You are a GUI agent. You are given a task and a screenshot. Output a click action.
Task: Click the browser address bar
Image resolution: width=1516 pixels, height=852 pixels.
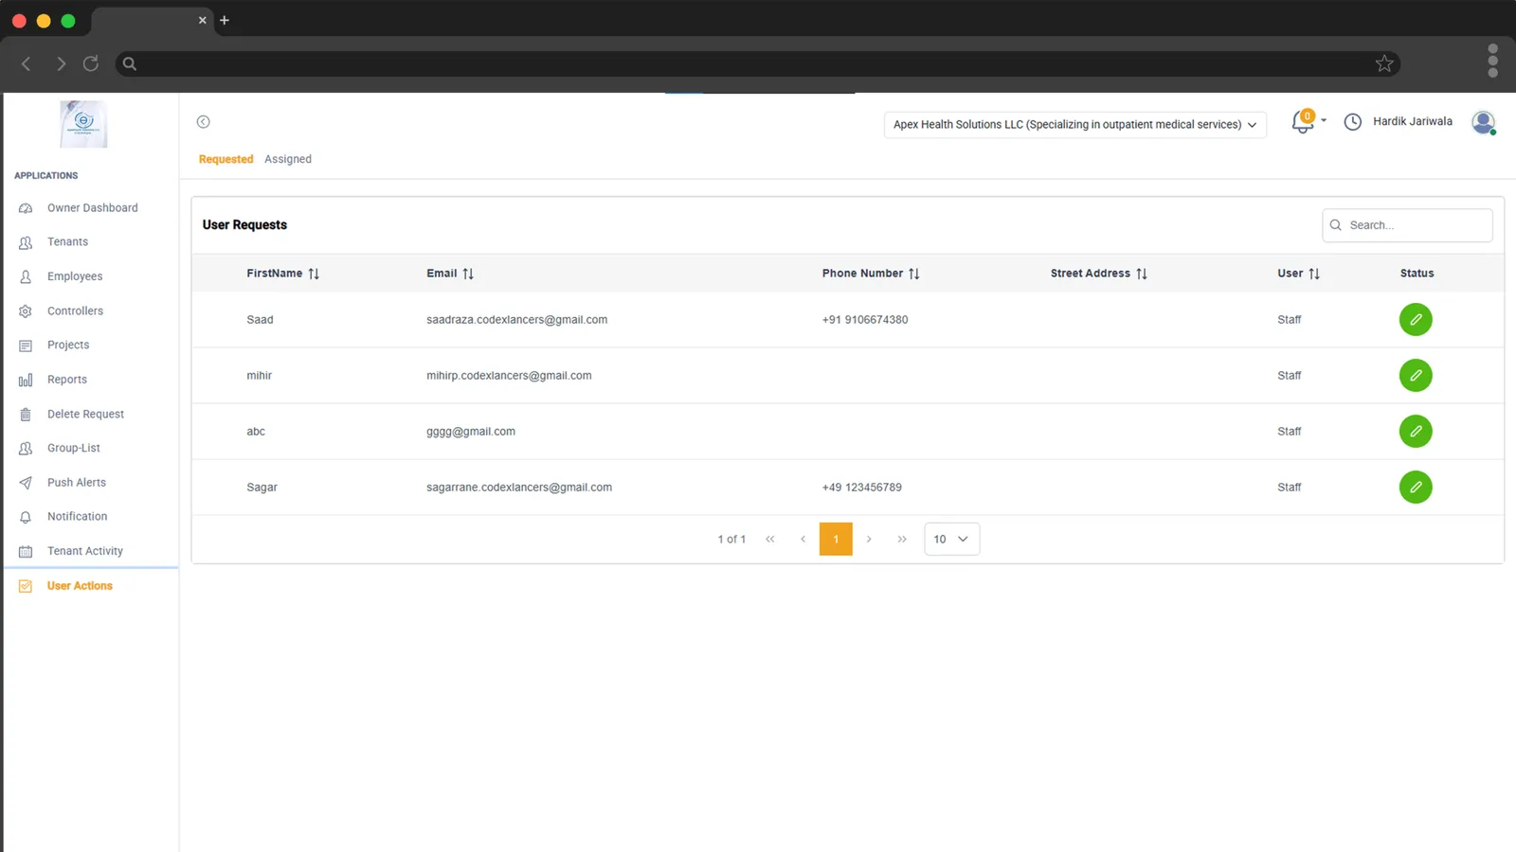point(758,63)
